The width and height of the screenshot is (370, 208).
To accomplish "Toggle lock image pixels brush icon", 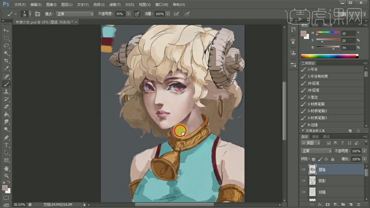I will [320, 159].
